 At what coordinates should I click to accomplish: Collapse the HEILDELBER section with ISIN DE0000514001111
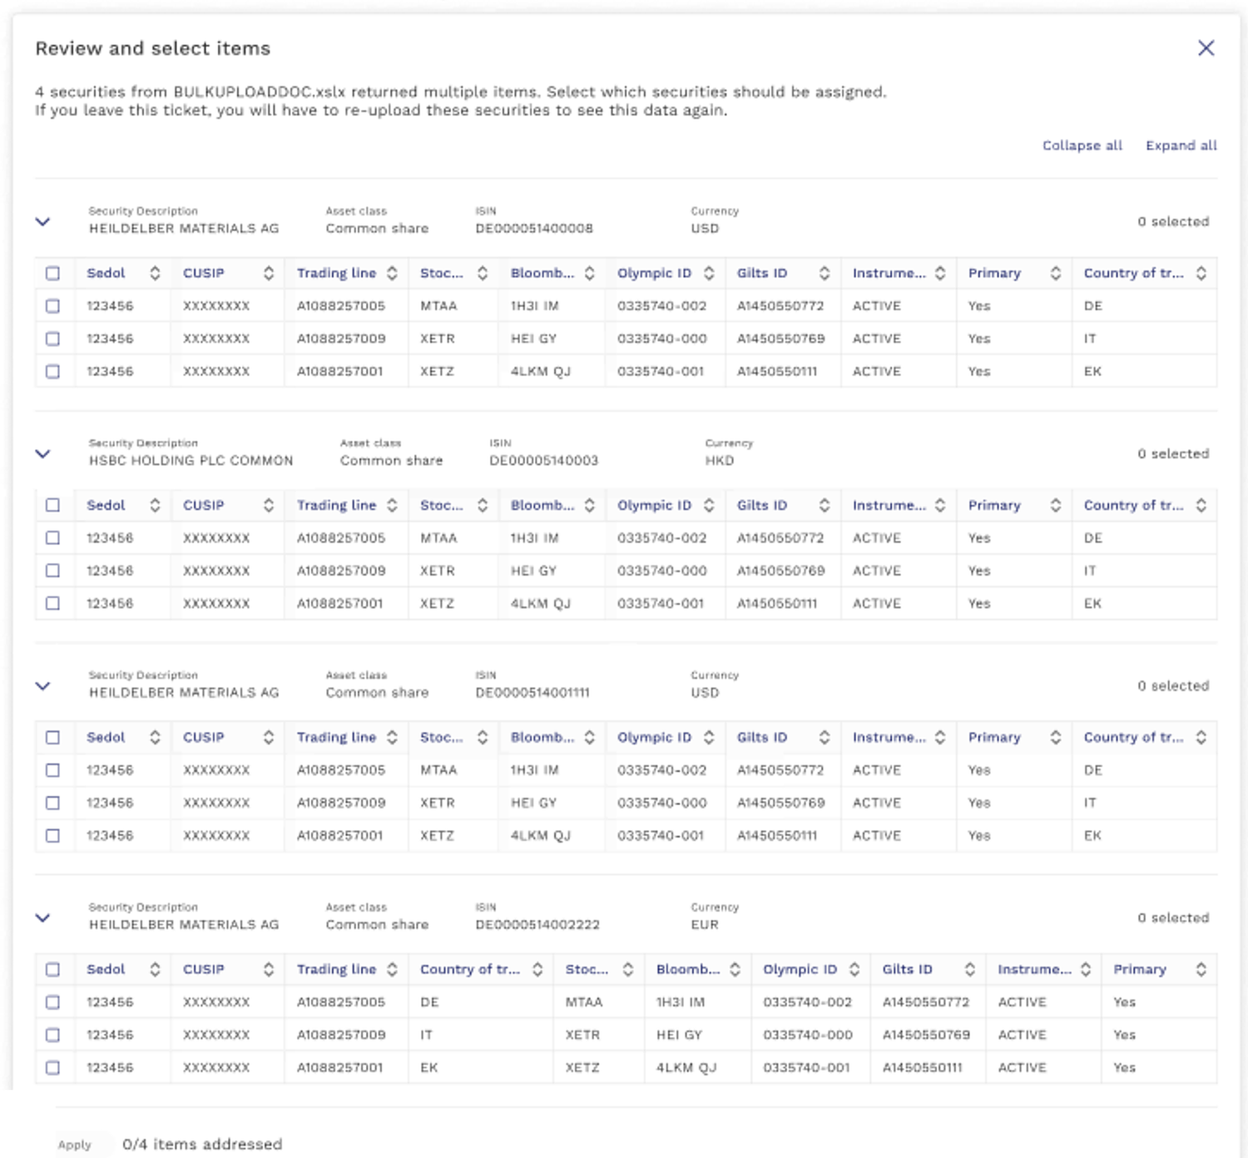coord(43,685)
